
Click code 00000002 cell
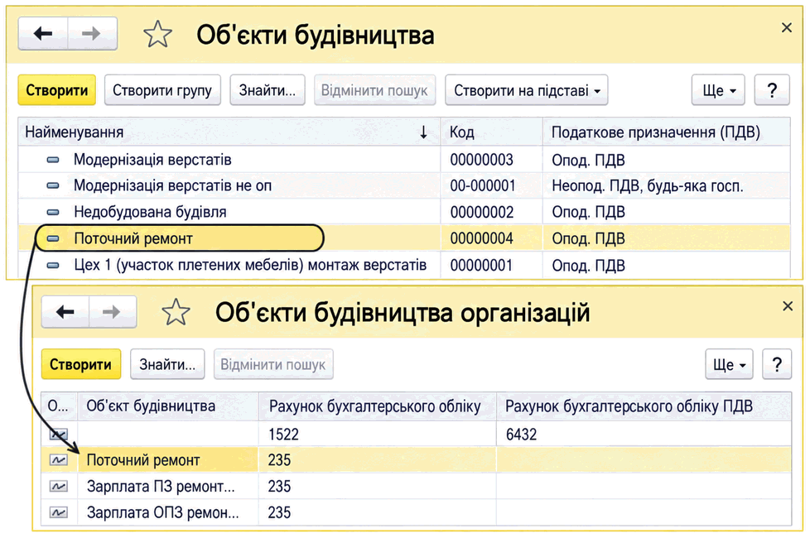(491, 212)
